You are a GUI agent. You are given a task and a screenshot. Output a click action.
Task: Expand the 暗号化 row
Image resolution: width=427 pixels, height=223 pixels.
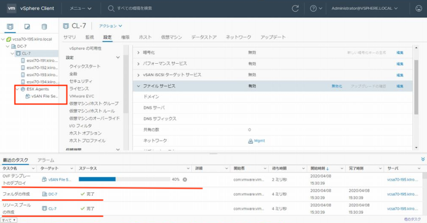click(x=138, y=53)
